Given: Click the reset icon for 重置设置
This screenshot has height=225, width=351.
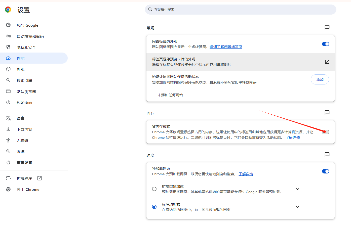Looking at the screenshot, I should 8,162.
